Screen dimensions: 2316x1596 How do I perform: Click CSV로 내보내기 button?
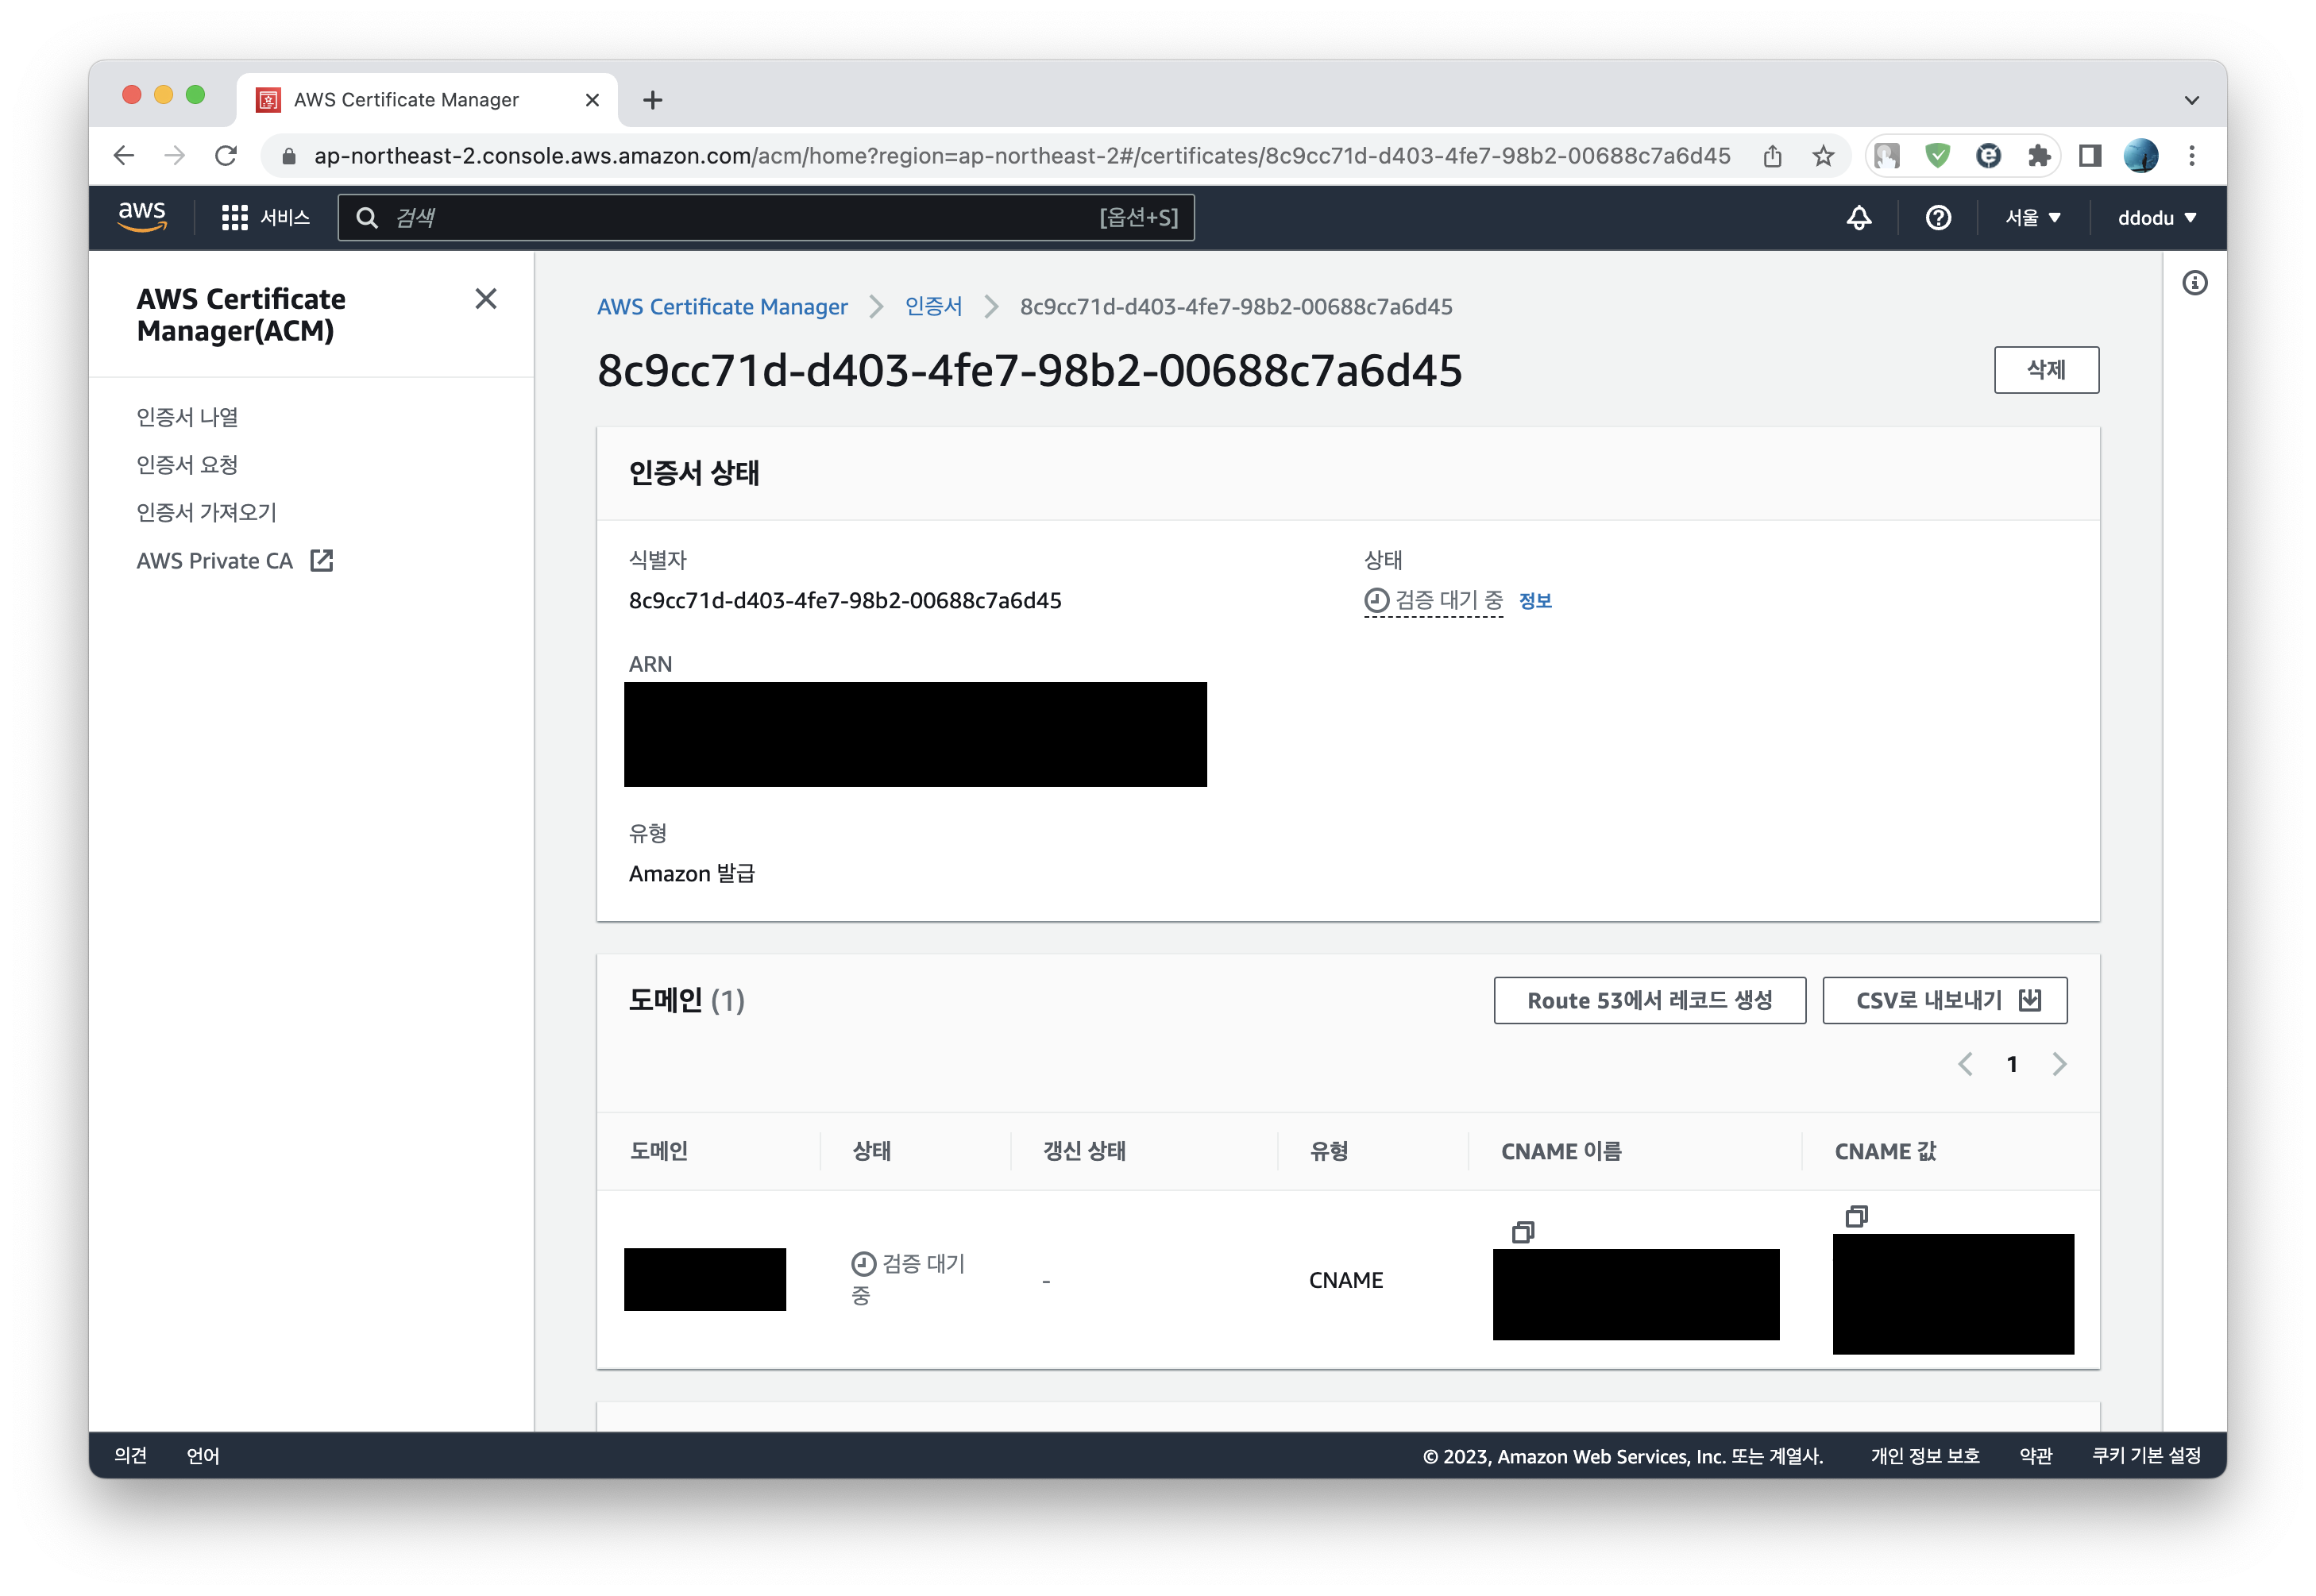coord(1944,1001)
